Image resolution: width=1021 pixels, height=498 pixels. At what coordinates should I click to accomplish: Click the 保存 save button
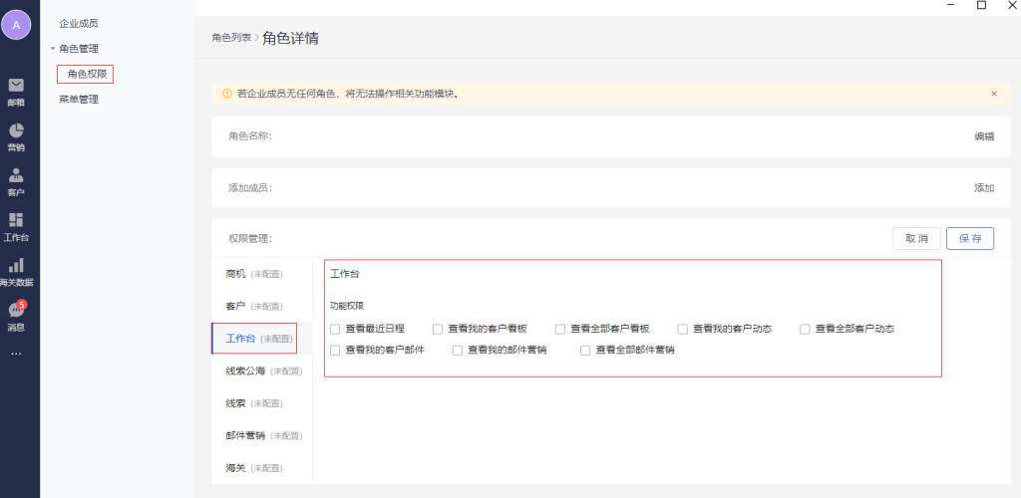click(x=969, y=239)
